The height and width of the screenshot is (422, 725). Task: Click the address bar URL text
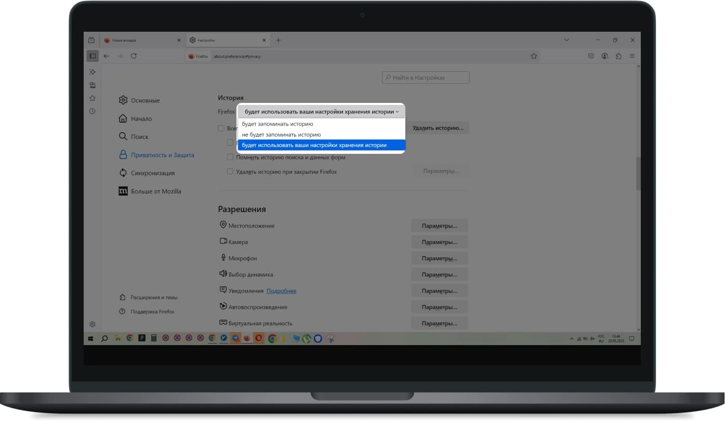coord(237,56)
